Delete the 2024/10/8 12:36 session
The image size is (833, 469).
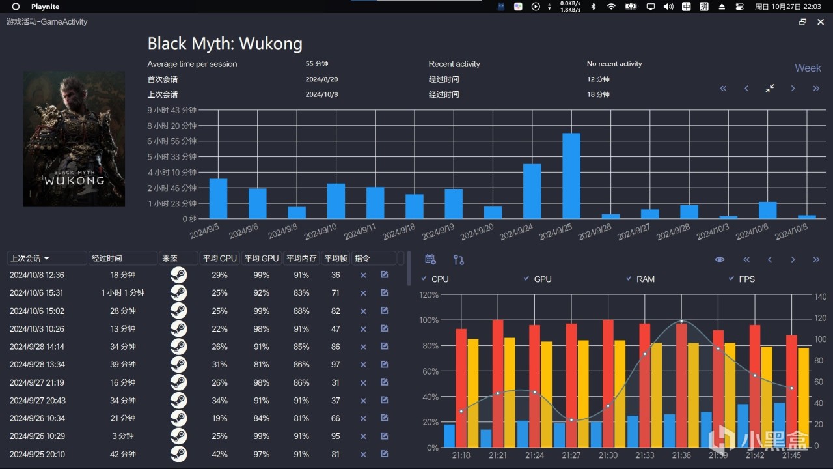[x=363, y=276]
